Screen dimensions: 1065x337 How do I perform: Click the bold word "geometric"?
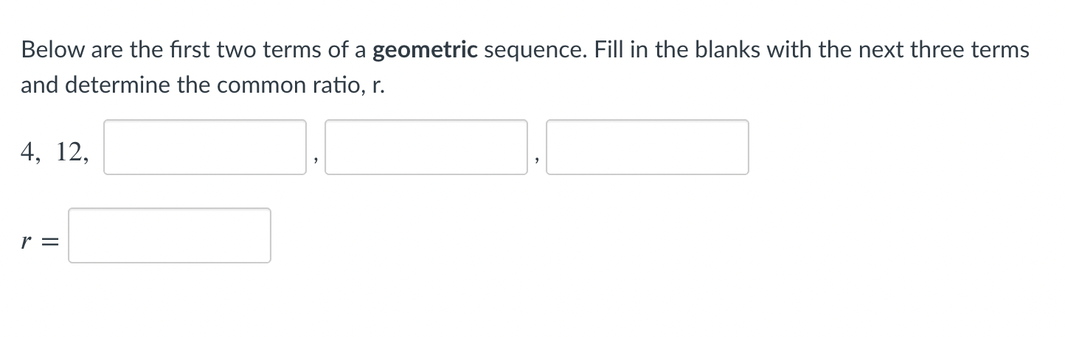(x=426, y=50)
